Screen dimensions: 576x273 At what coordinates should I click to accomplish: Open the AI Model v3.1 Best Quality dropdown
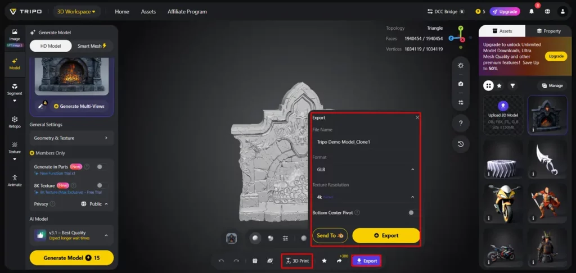(x=71, y=235)
